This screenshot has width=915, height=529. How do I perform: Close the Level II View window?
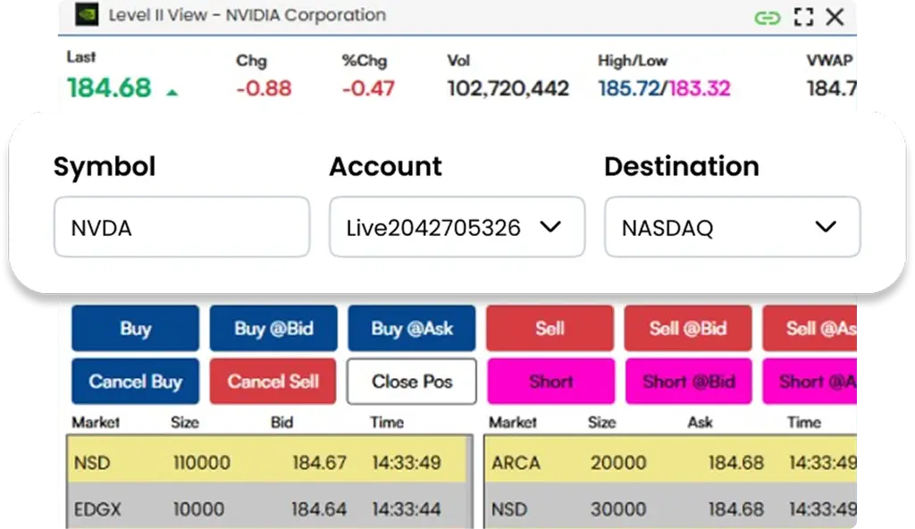coord(835,17)
